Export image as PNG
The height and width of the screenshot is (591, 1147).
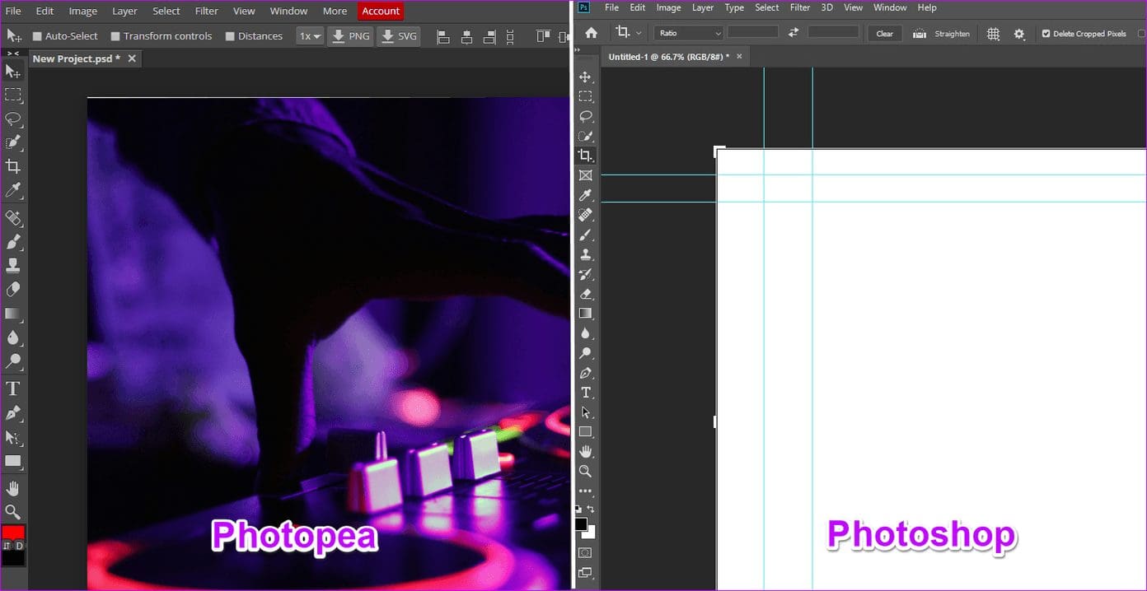click(350, 36)
